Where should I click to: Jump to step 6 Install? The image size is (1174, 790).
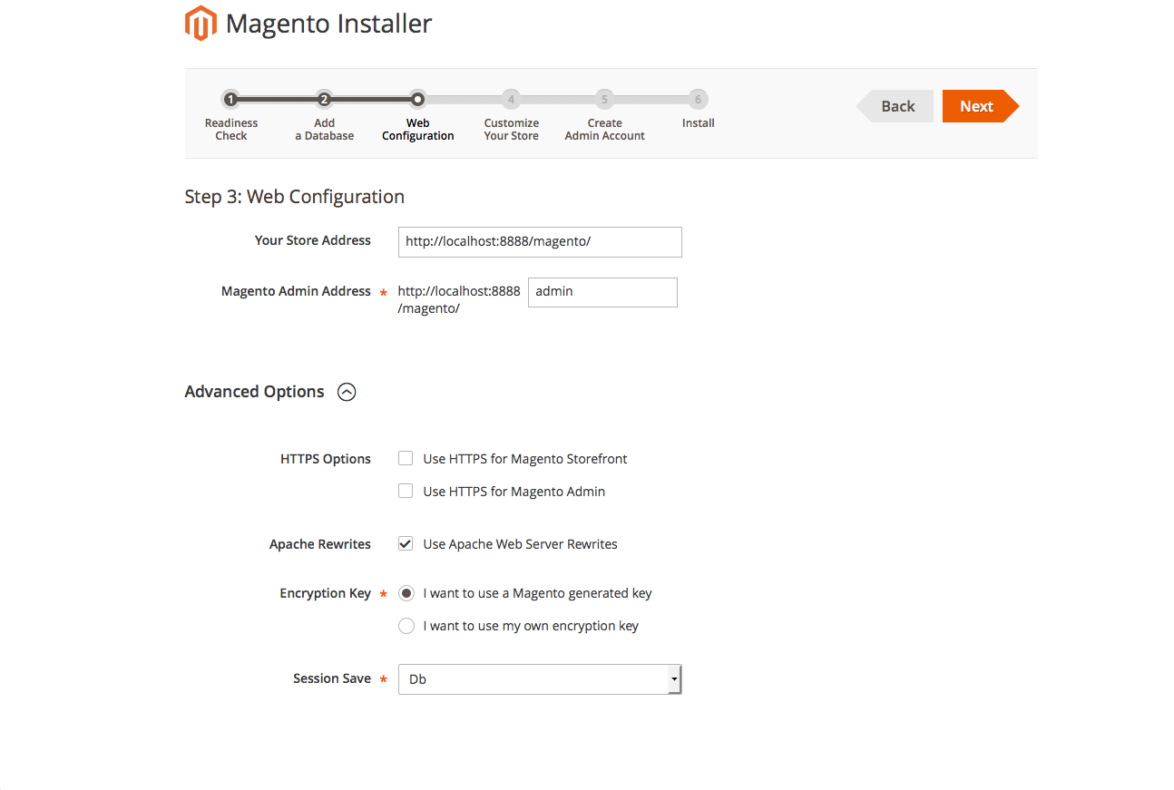coord(698,100)
